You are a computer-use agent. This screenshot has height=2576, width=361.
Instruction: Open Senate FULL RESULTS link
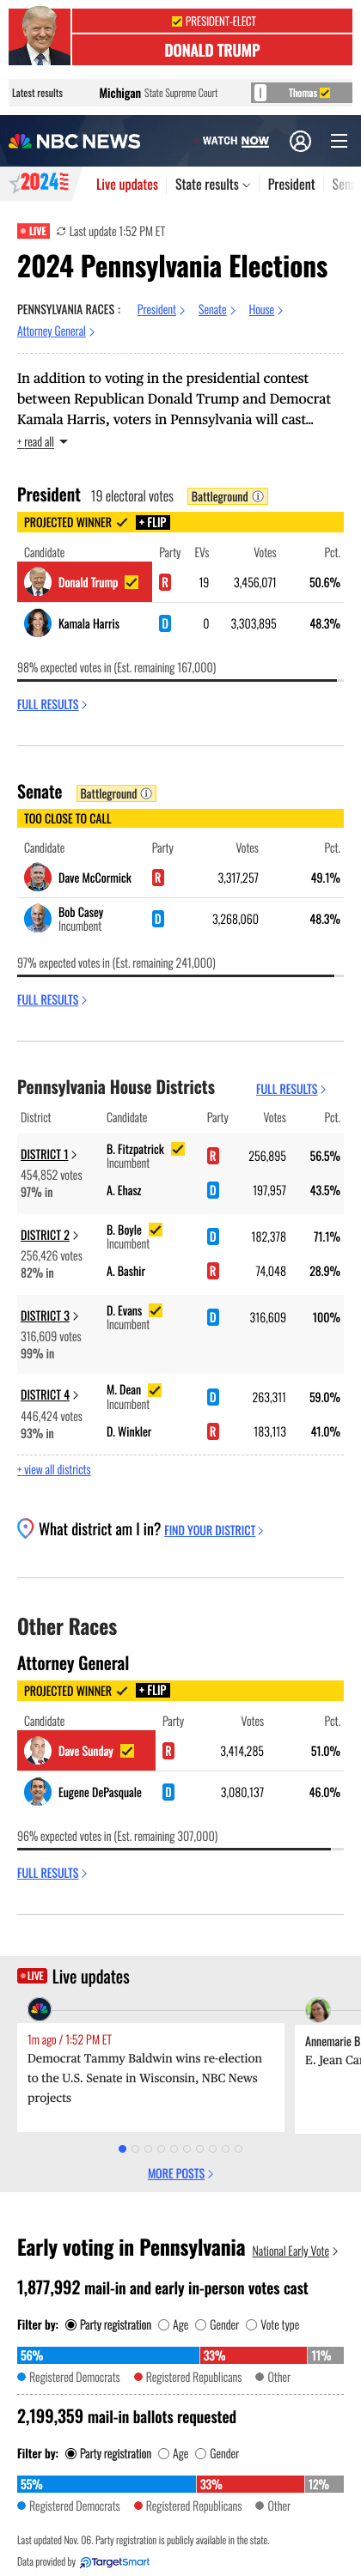click(52, 999)
